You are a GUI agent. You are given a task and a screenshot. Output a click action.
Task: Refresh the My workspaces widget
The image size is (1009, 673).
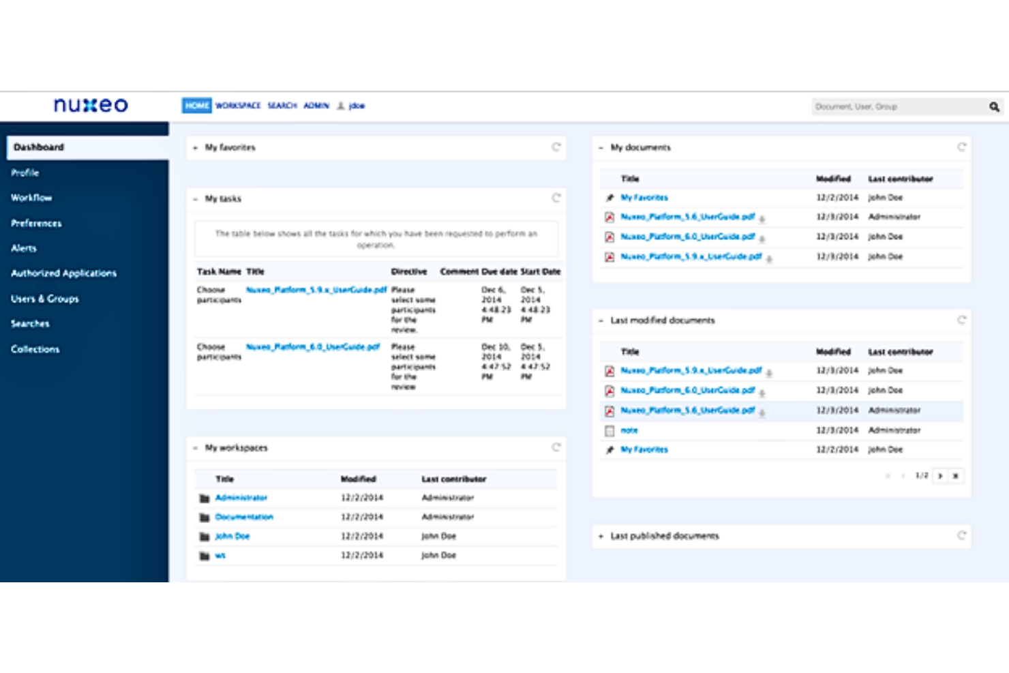click(556, 447)
